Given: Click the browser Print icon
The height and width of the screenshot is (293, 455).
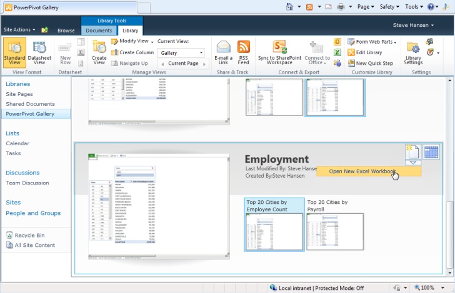Looking at the screenshot, I should pyautogui.click(x=341, y=7).
